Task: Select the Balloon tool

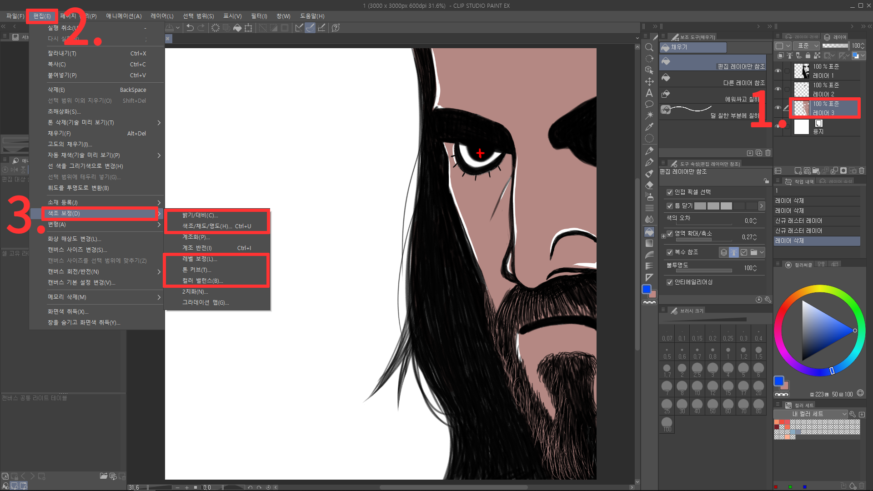Action: pyautogui.click(x=649, y=104)
